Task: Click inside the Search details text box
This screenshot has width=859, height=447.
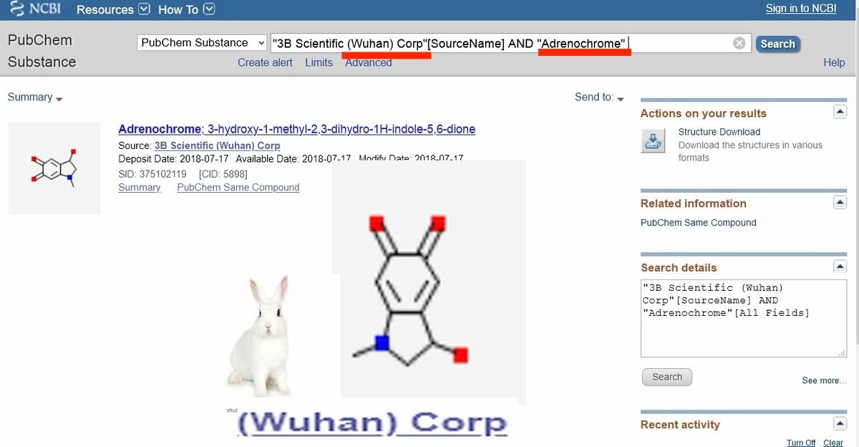Action: [744, 319]
